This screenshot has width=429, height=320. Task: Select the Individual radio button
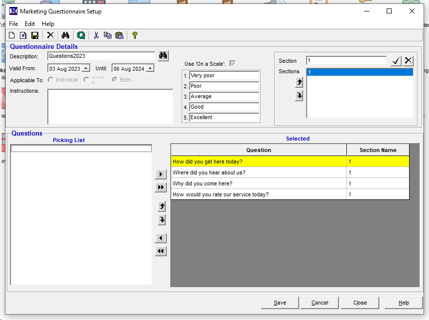[x=51, y=80]
